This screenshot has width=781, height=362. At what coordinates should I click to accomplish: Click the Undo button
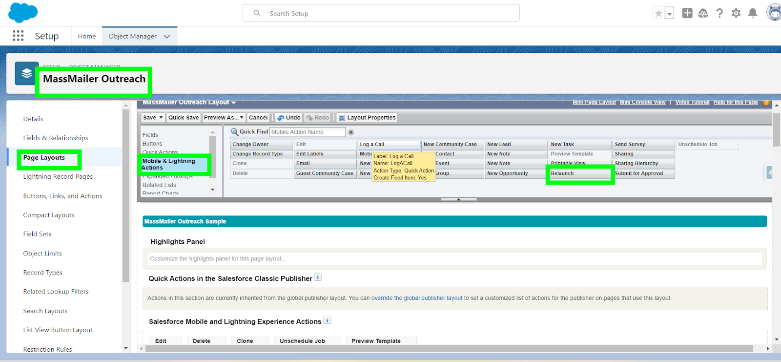[x=288, y=118]
